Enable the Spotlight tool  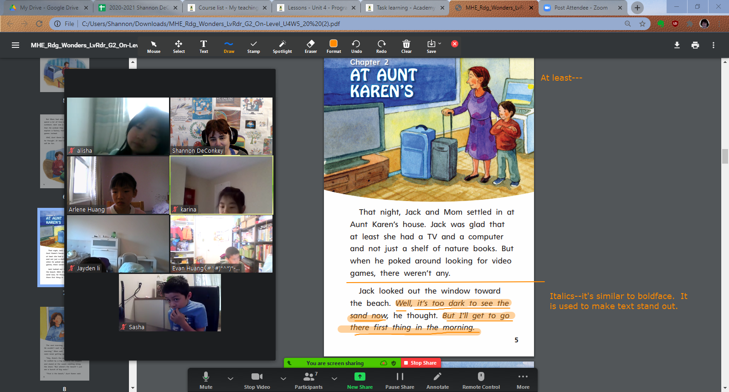coord(282,46)
